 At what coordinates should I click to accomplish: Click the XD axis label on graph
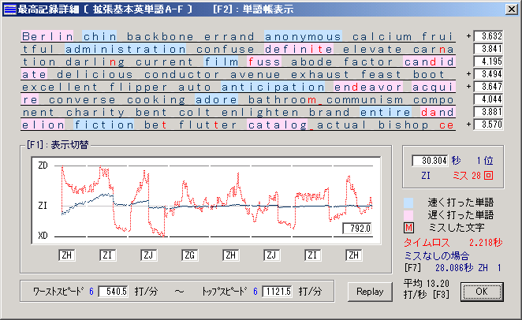coord(43,236)
